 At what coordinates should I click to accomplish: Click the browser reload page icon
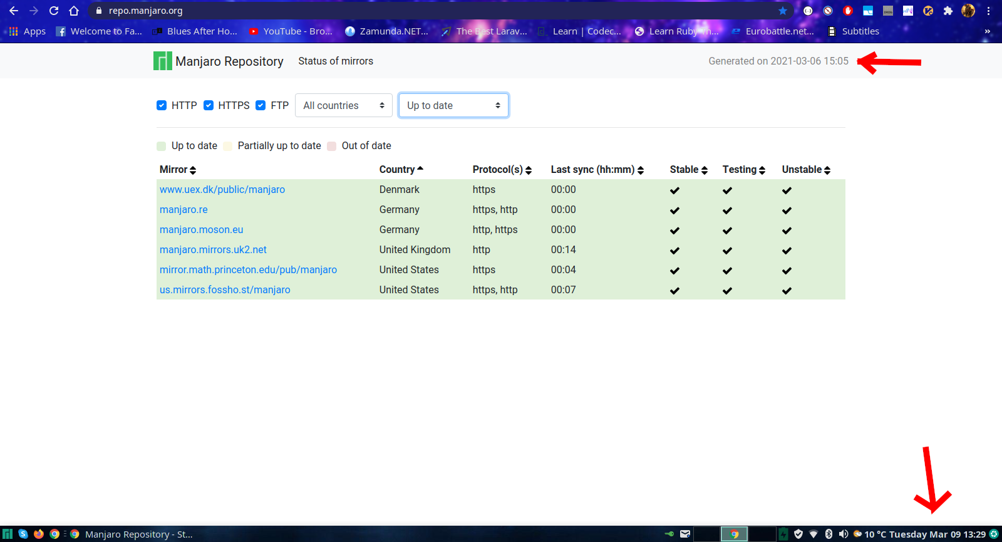[54, 11]
